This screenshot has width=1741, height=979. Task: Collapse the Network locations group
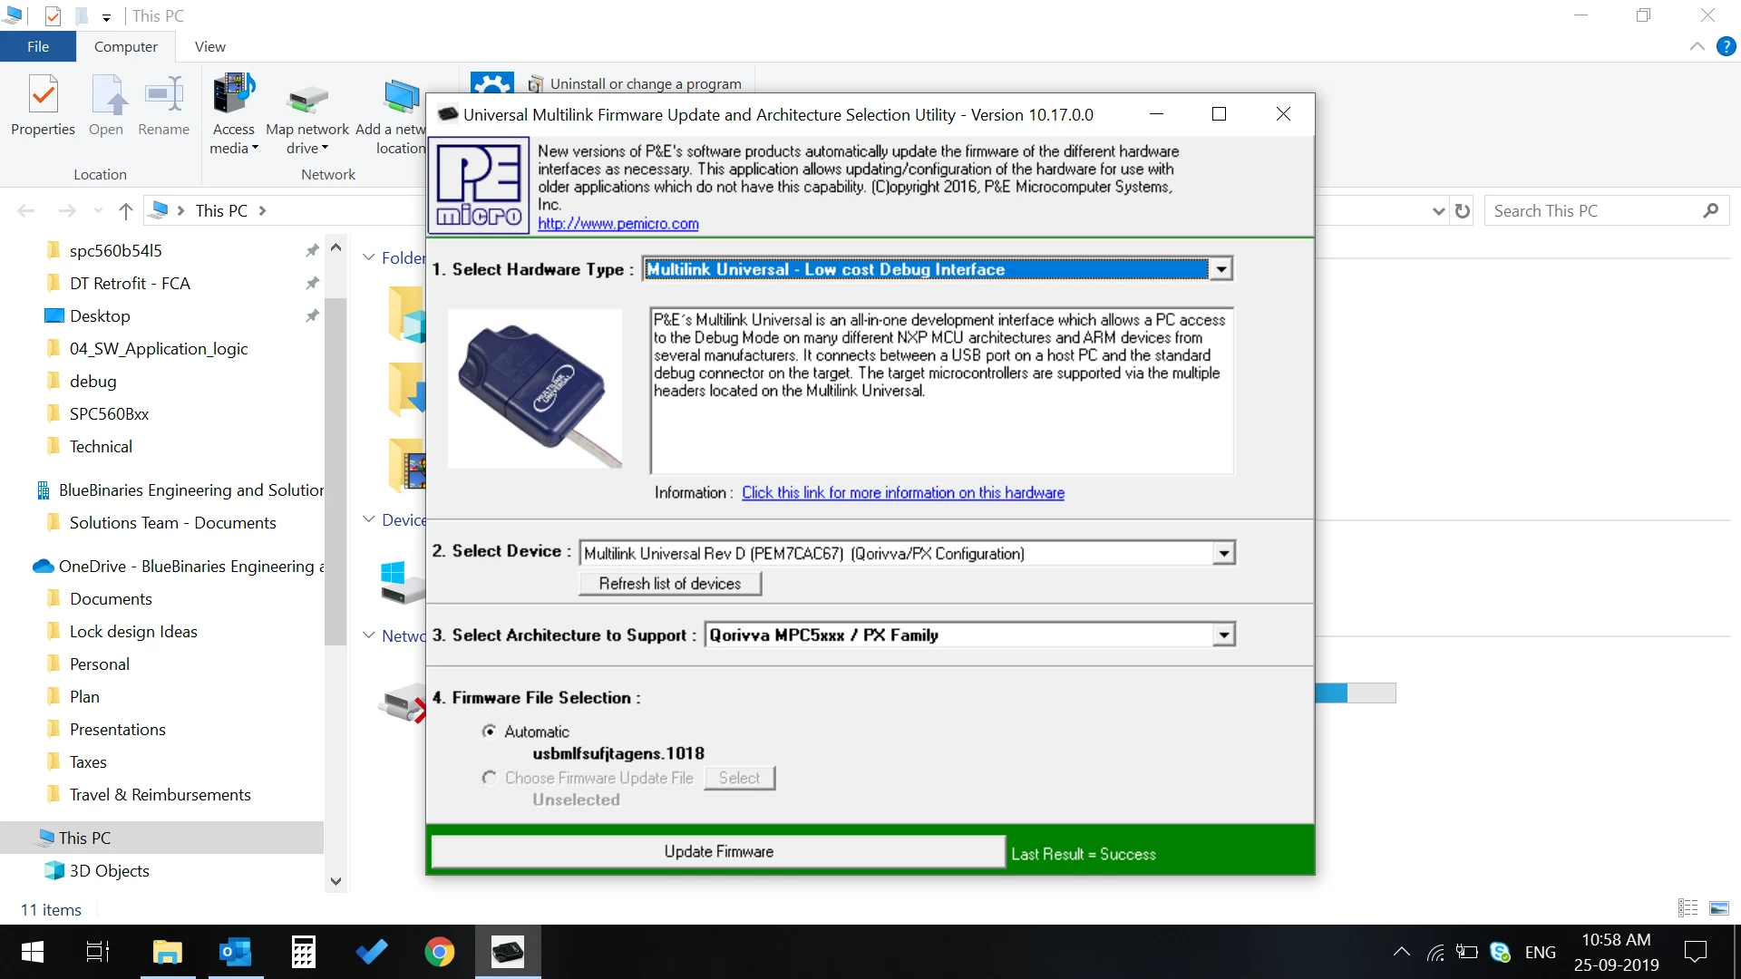pos(369,635)
